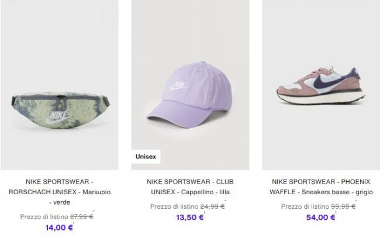Click the 13,50 € sale price
Screen dimensions: 380x248
(x=190, y=218)
